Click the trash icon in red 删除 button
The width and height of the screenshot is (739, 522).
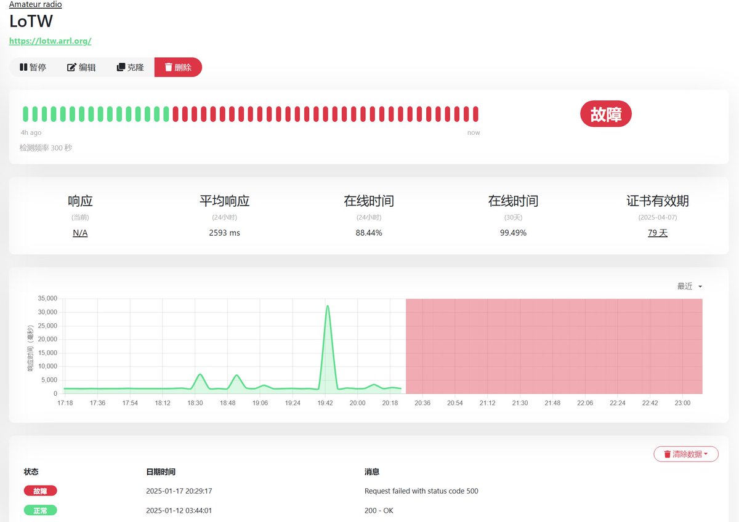pos(168,67)
